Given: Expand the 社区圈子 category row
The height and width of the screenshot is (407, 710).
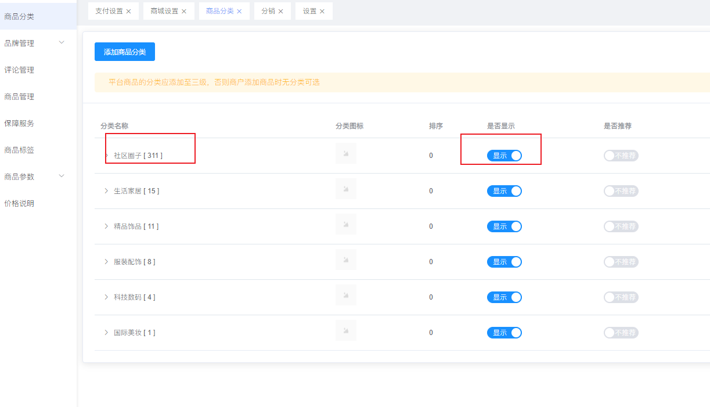Looking at the screenshot, I should [107, 156].
